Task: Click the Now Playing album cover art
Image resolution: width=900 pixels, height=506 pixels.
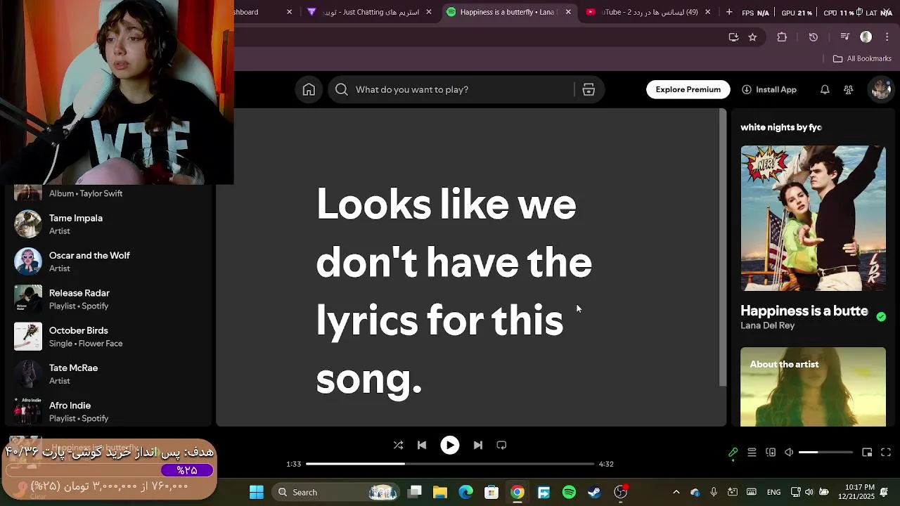Action: 813,218
